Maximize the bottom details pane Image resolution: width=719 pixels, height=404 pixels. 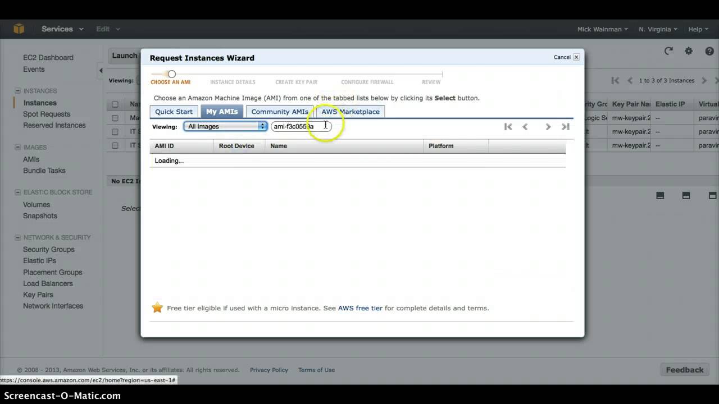click(712, 195)
